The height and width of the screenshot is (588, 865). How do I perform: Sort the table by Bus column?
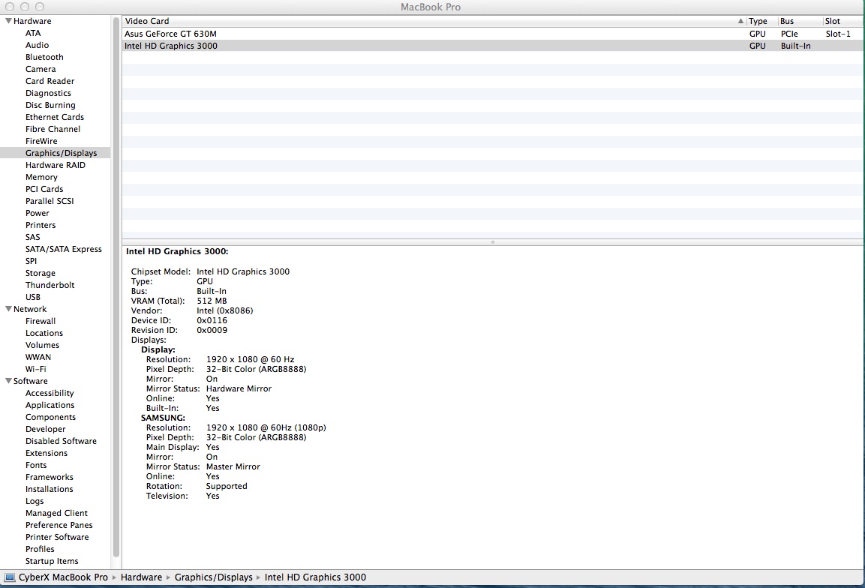(787, 22)
